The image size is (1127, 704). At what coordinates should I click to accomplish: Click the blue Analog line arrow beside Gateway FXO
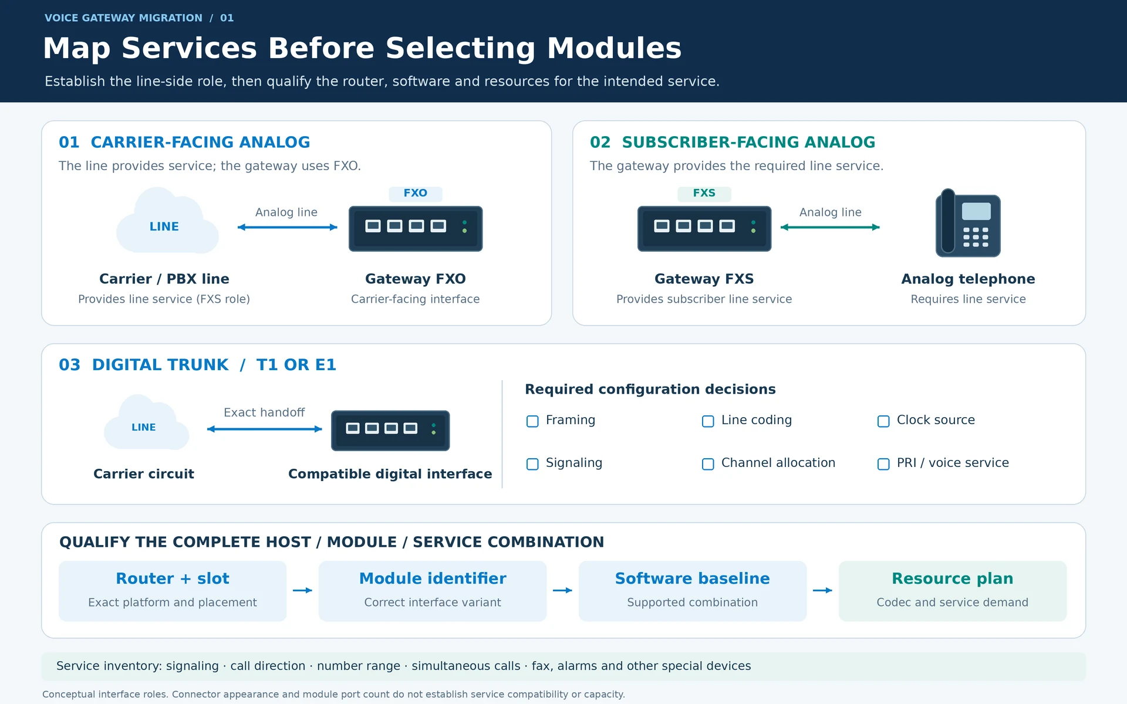pos(287,227)
